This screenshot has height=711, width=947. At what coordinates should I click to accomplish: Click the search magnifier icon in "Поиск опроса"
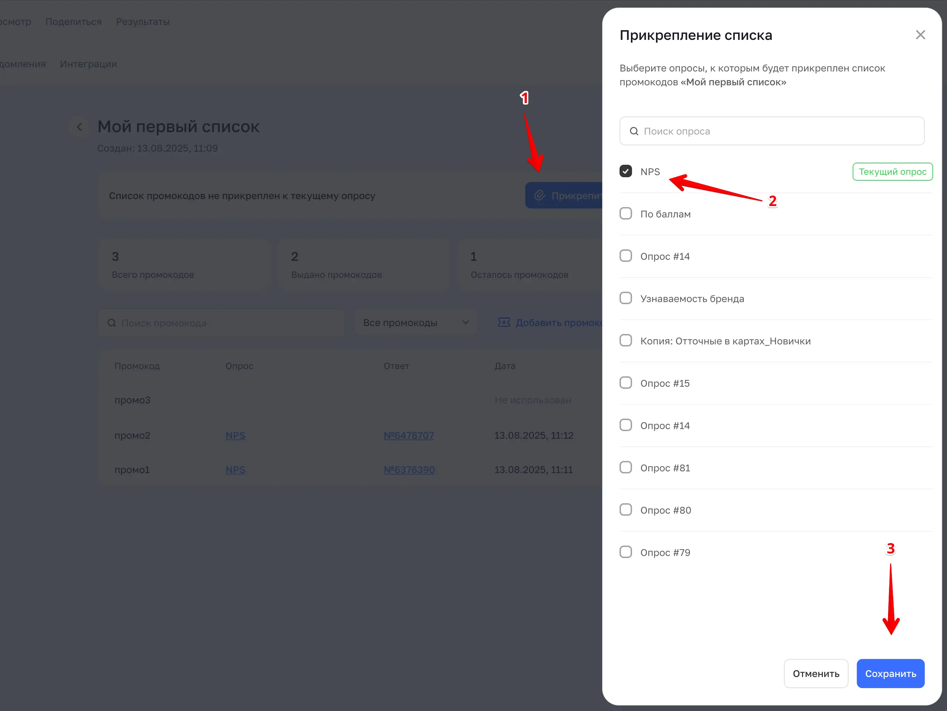pyautogui.click(x=634, y=131)
